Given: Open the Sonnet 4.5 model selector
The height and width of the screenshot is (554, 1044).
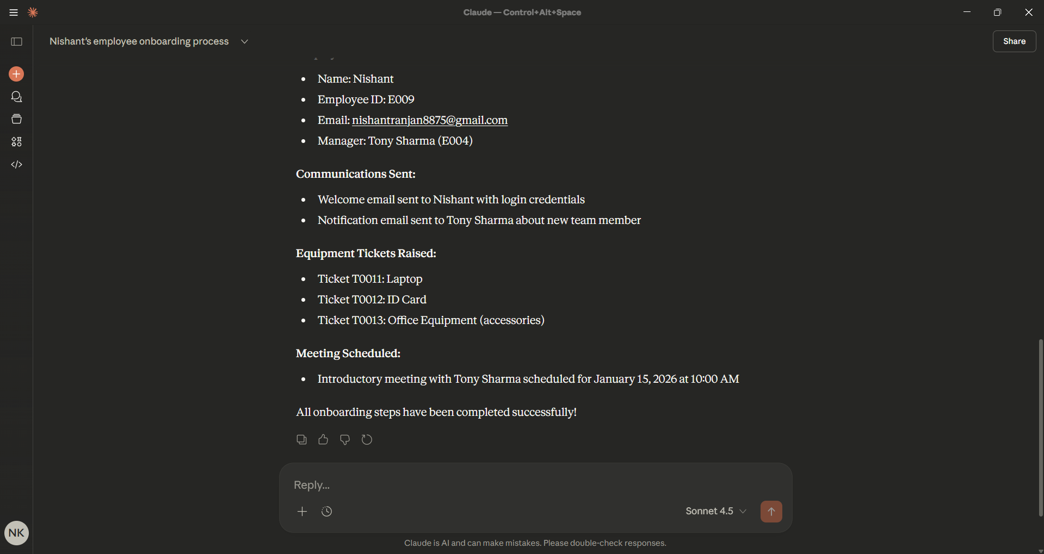Looking at the screenshot, I should pyautogui.click(x=715, y=511).
